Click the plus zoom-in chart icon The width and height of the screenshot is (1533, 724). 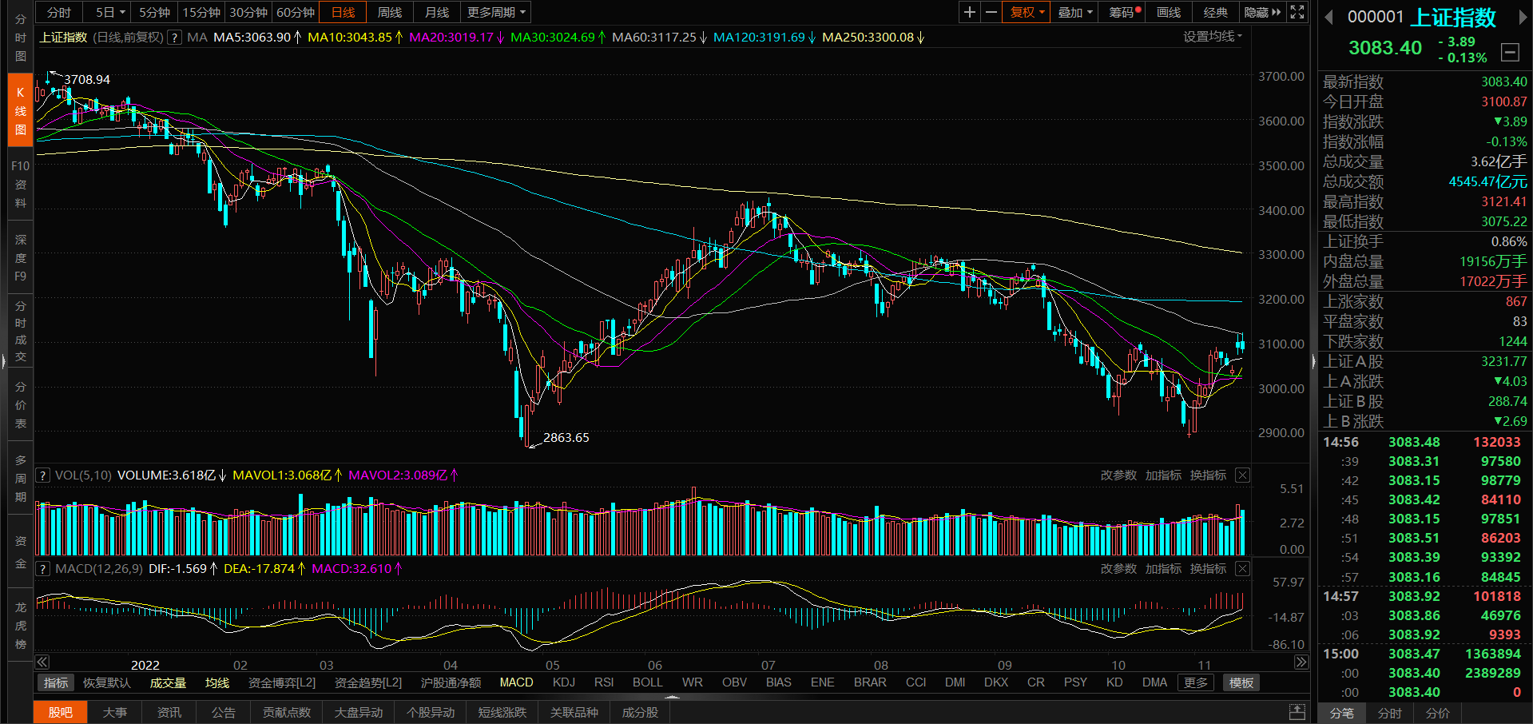pyautogui.click(x=969, y=12)
